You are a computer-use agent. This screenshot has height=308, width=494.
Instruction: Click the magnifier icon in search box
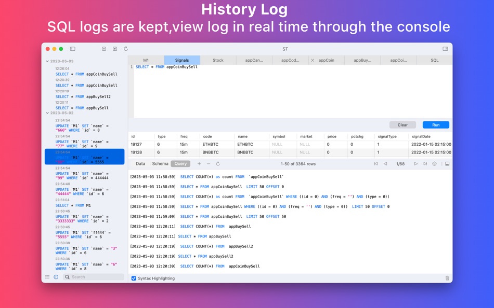67,277
